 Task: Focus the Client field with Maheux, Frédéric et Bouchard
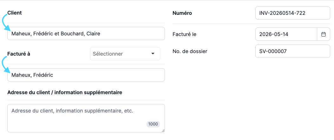tap(86, 33)
